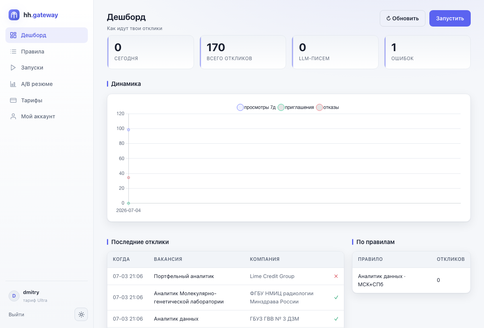Select Аналитик Молекулярно-генетической лаборатории vacancy
Screen dimensions: 484x328
189,298
